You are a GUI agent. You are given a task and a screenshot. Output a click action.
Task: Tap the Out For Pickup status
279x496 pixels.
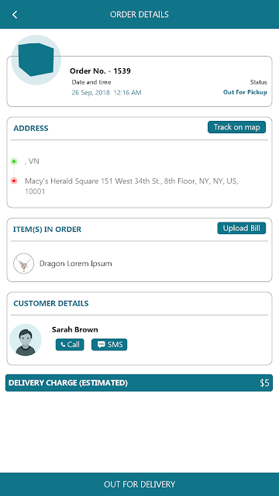click(x=245, y=92)
